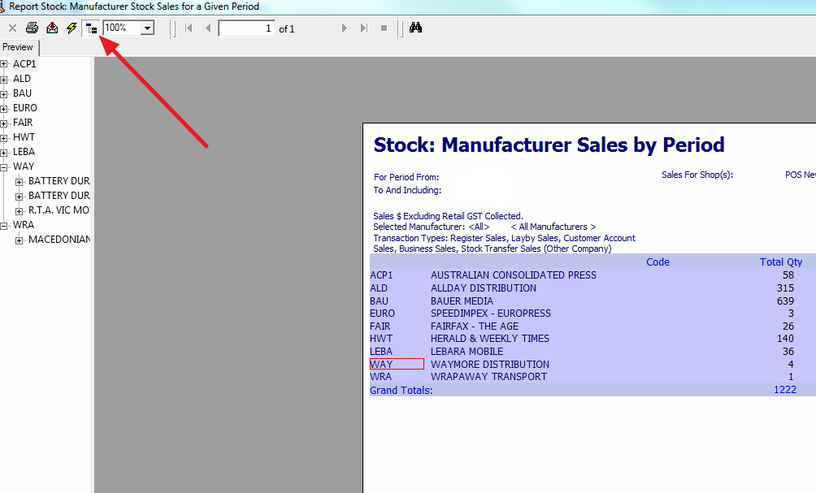Viewport: 816px width, 493px height.
Task: Go to last page arrow
Action: point(364,28)
